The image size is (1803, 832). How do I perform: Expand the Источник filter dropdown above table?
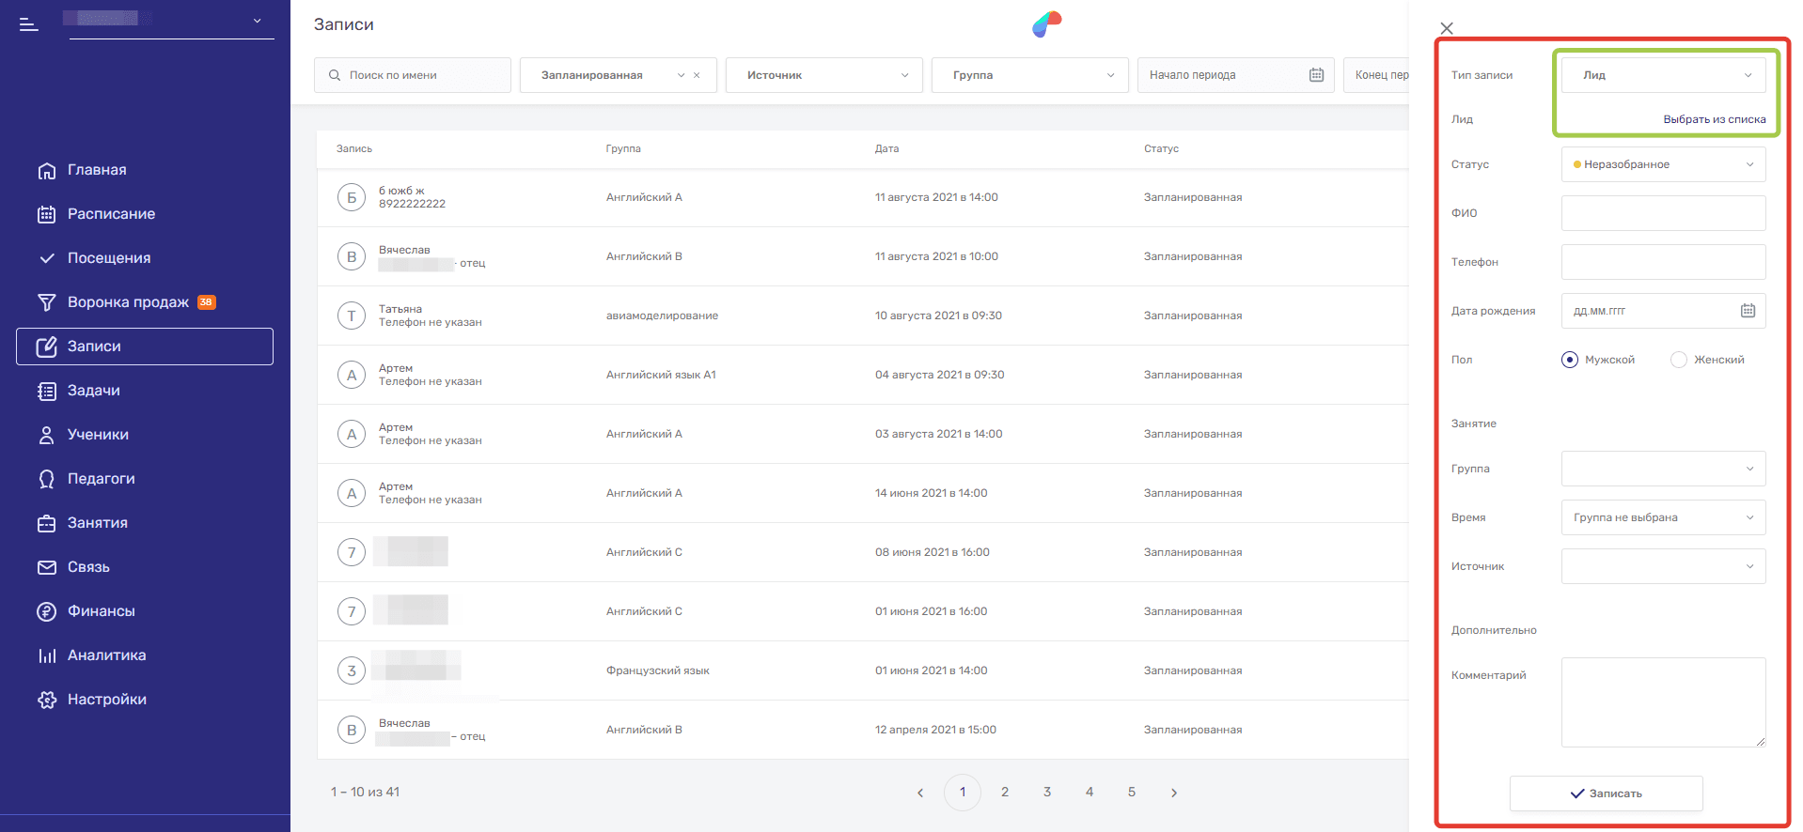point(827,75)
